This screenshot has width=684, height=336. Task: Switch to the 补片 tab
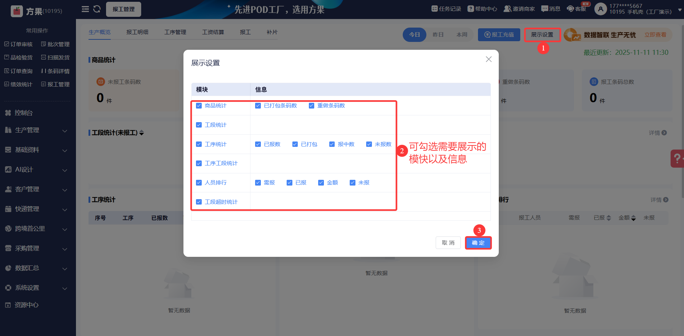click(x=272, y=32)
